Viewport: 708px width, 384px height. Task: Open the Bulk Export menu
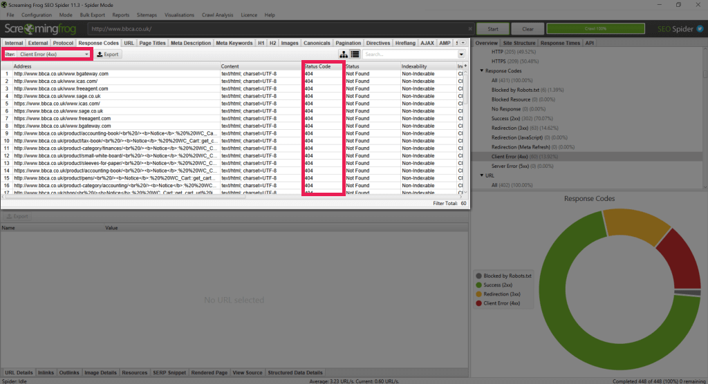(92, 15)
